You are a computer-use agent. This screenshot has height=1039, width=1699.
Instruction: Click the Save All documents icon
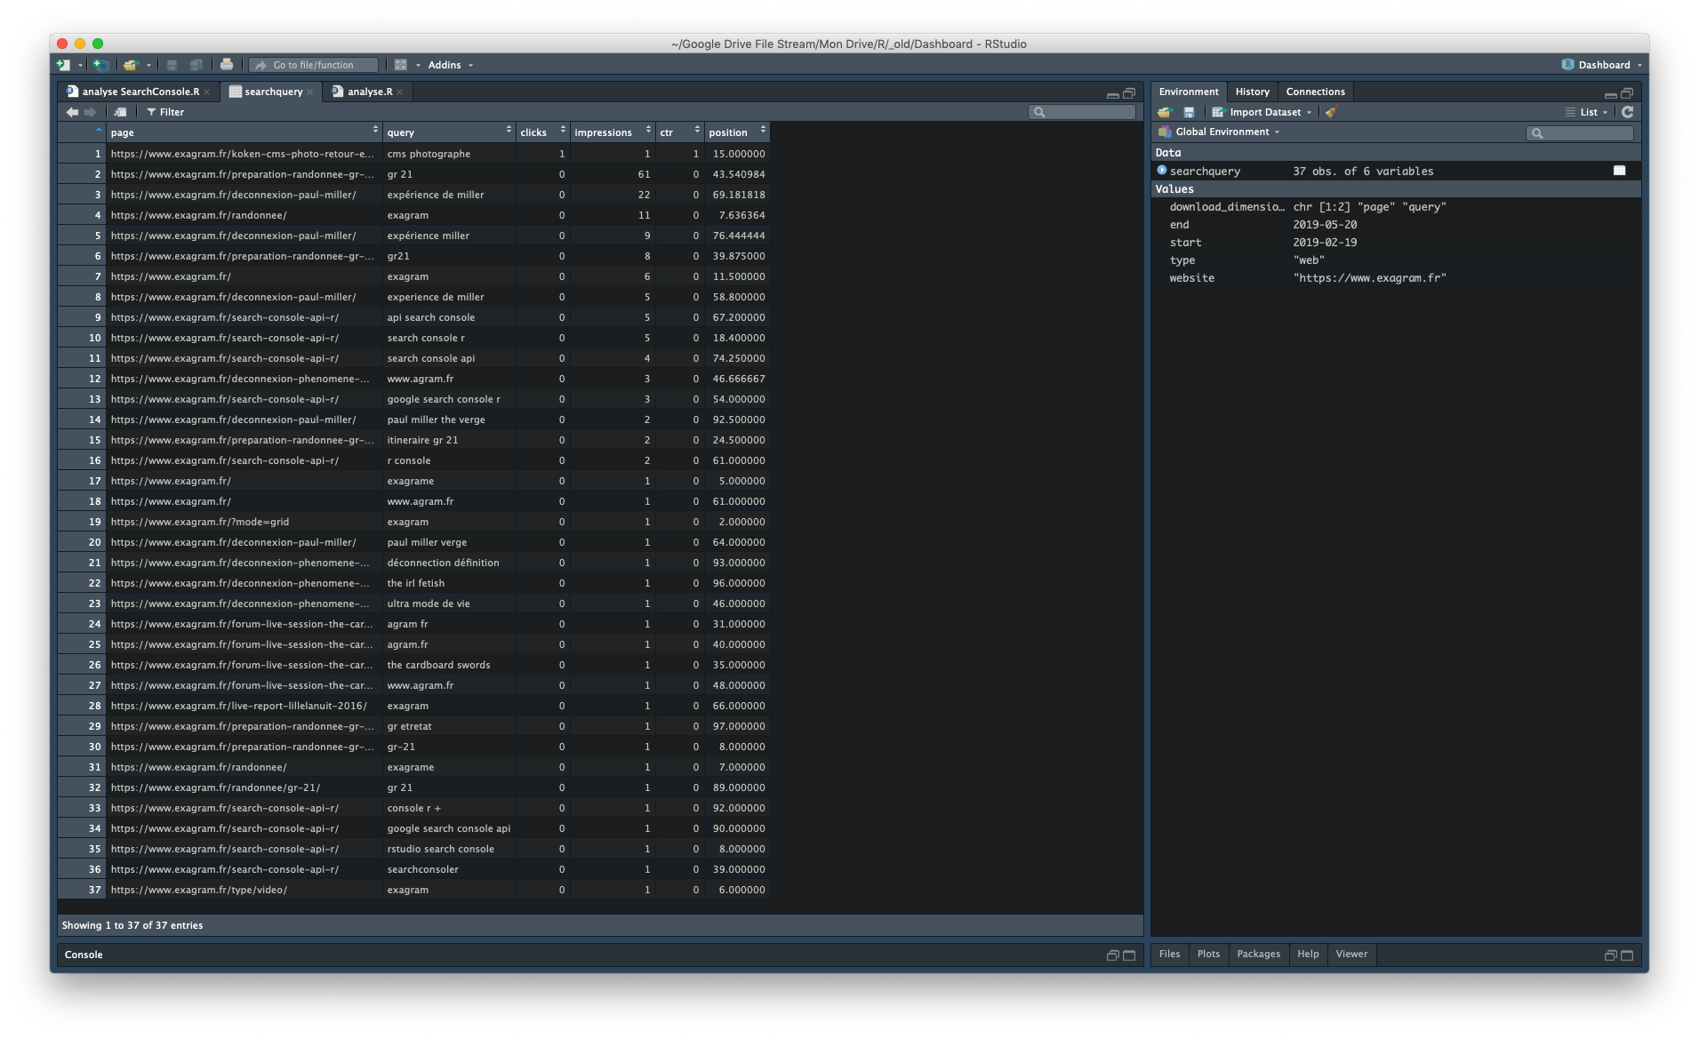point(196,65)
